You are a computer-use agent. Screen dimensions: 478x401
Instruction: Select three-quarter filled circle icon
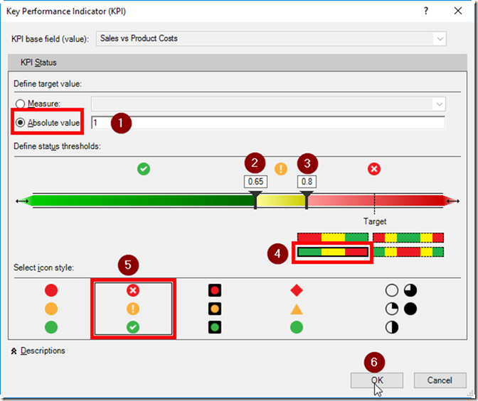click(410, 290)
